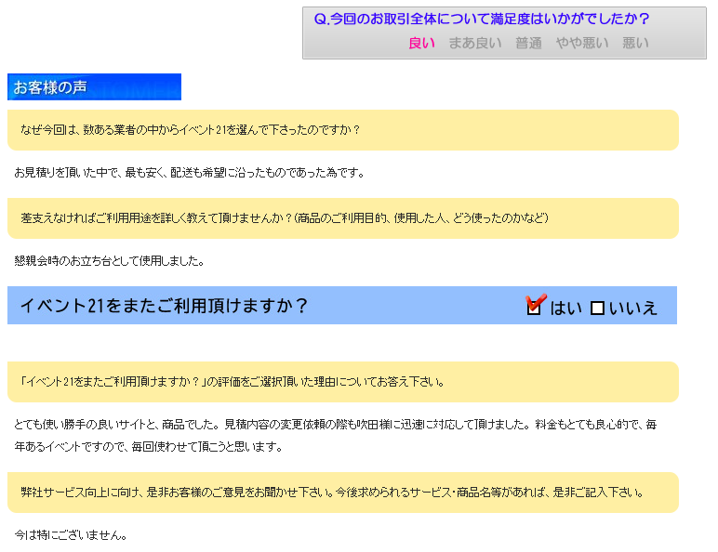
Task: Click the はい label text
Action: (565, 309)
